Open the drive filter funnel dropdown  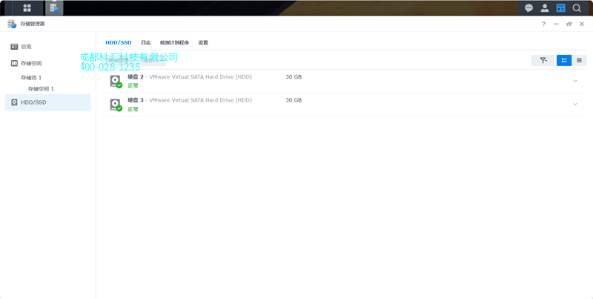point(543,60)
